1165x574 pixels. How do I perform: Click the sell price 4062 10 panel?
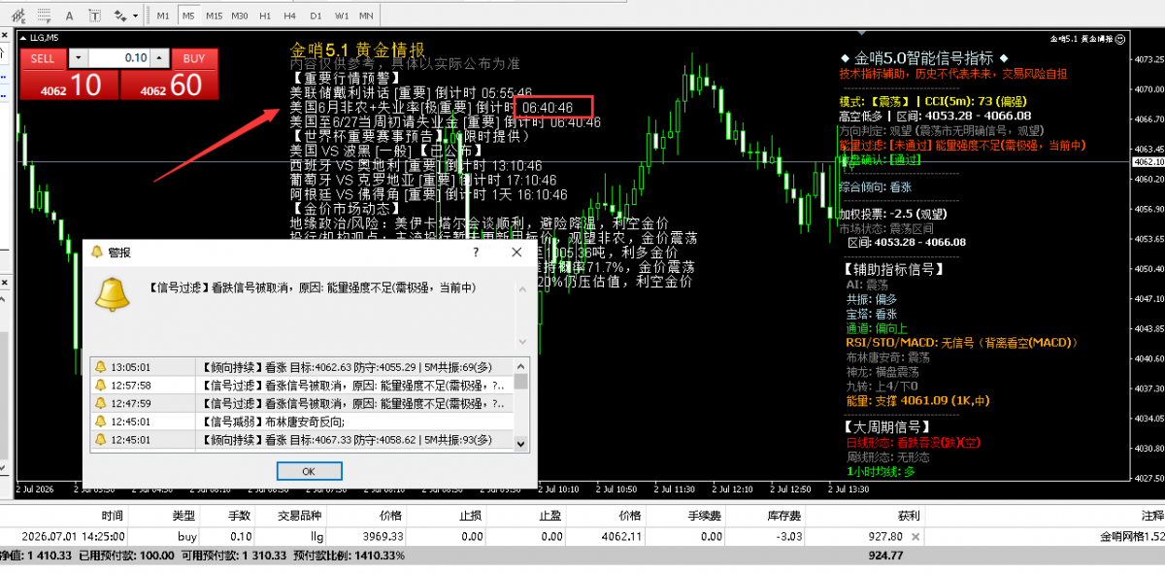[x=69, y=84]
